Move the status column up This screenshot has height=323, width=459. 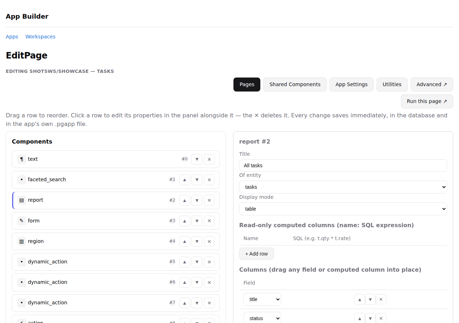(x=360, y=318)
